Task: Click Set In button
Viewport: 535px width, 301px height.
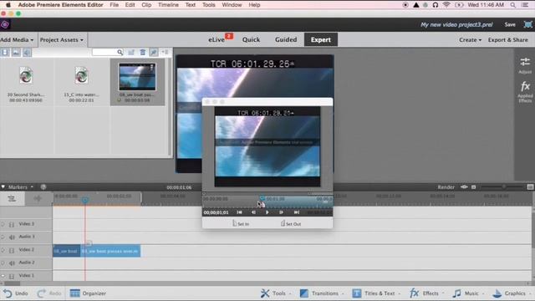Action: [241, 223]
